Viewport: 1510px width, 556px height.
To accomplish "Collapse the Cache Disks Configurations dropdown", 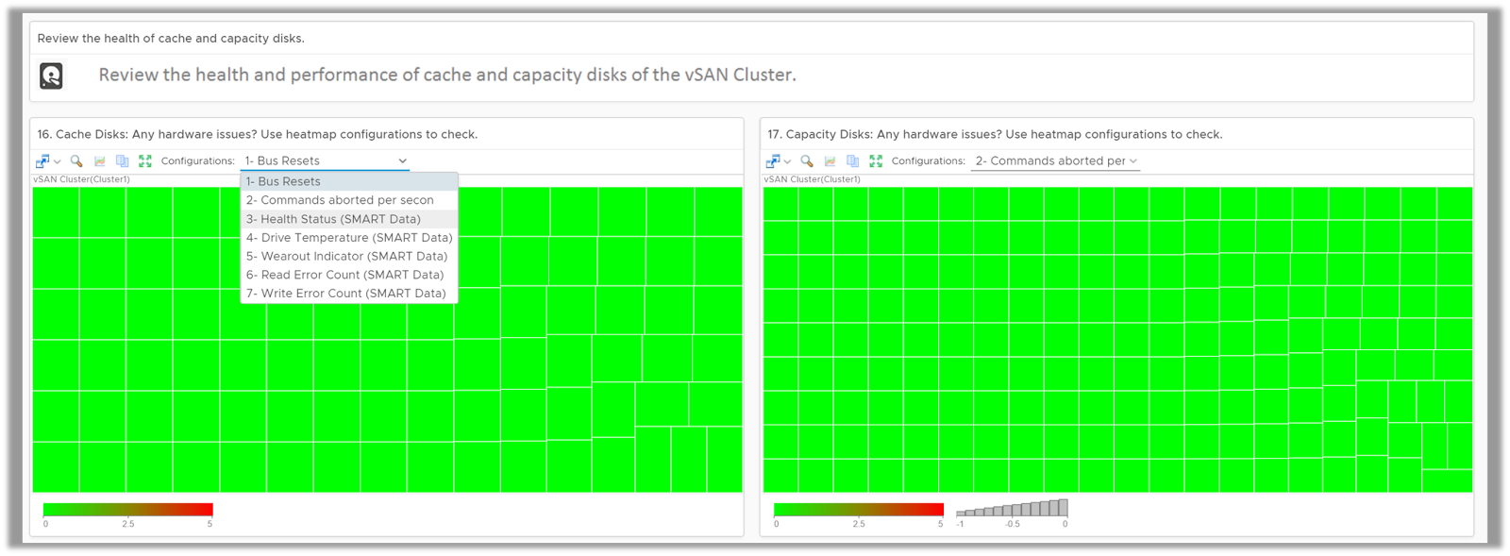I will pyautogui.click(x=402, y=161).
